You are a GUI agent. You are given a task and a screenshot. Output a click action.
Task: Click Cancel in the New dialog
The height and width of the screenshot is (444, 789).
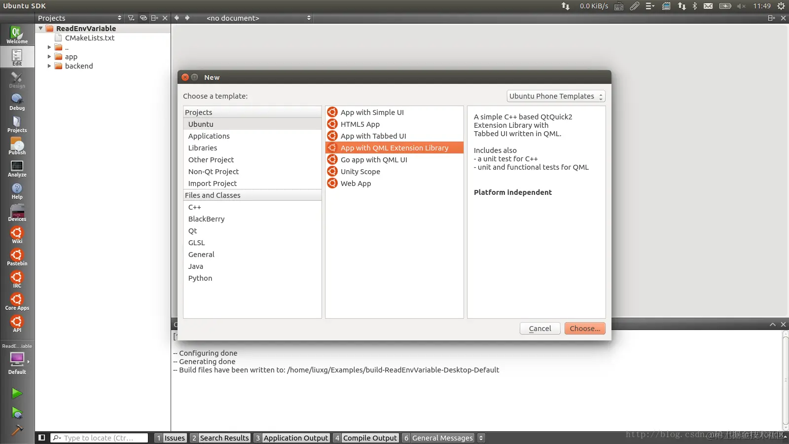tap(540, 329)
